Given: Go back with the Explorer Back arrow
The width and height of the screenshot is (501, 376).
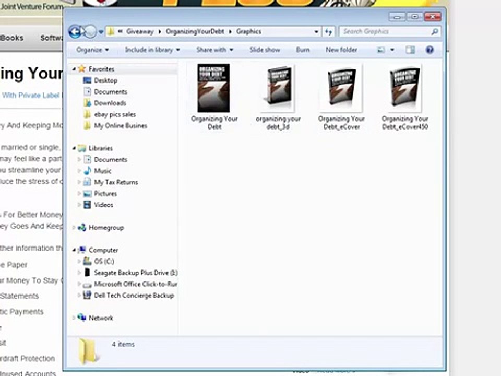Looking at the screenshot, I should coord(75,31).
